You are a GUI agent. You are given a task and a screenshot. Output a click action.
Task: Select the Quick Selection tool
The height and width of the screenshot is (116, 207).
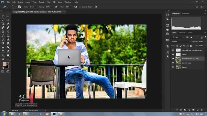pos(8,20)
